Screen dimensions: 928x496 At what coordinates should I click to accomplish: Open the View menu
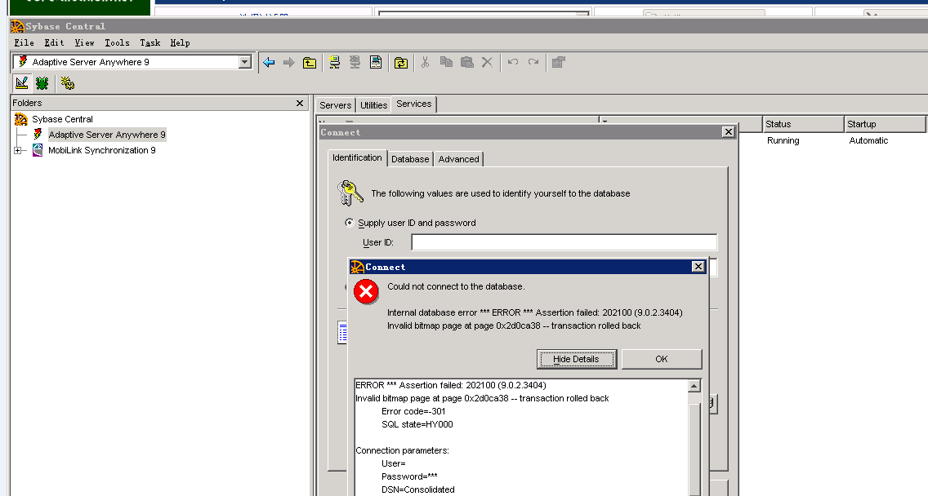84,42
